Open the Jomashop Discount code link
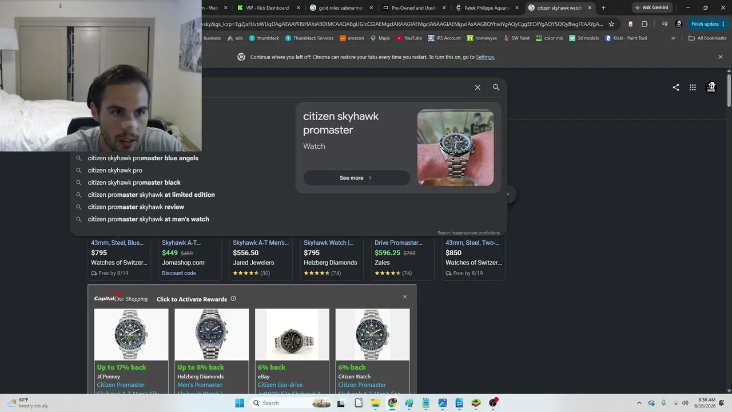 [x=179, y=273]
